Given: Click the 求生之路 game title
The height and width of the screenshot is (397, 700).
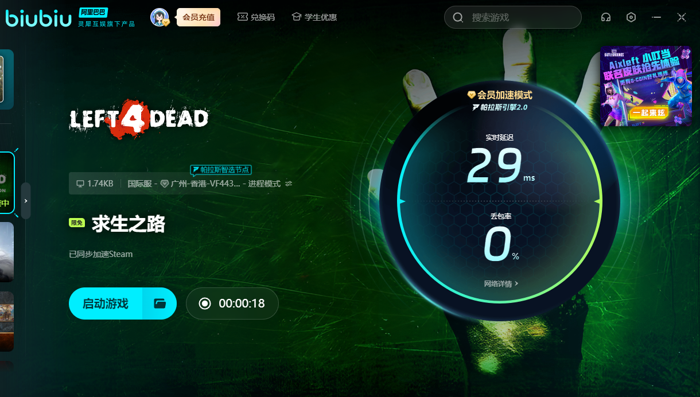Looking at the screenshot, I should [129, 224].
